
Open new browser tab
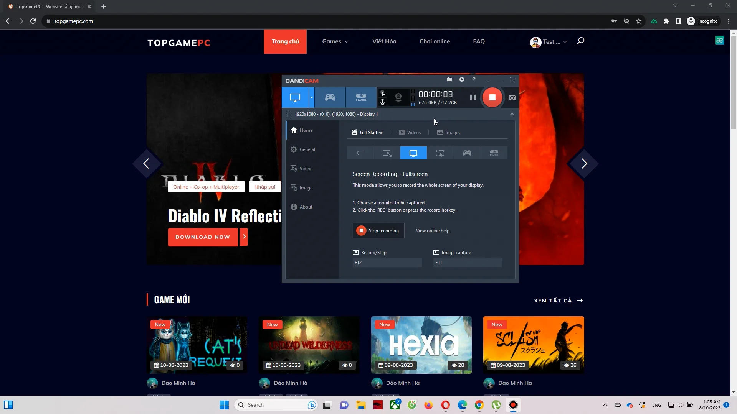104,7
